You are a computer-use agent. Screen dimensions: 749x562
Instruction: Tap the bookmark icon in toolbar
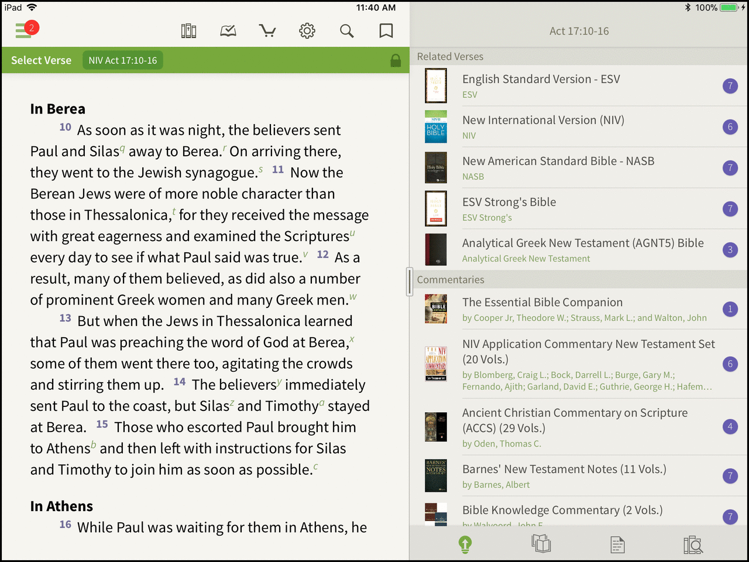(x=386, y=31)
